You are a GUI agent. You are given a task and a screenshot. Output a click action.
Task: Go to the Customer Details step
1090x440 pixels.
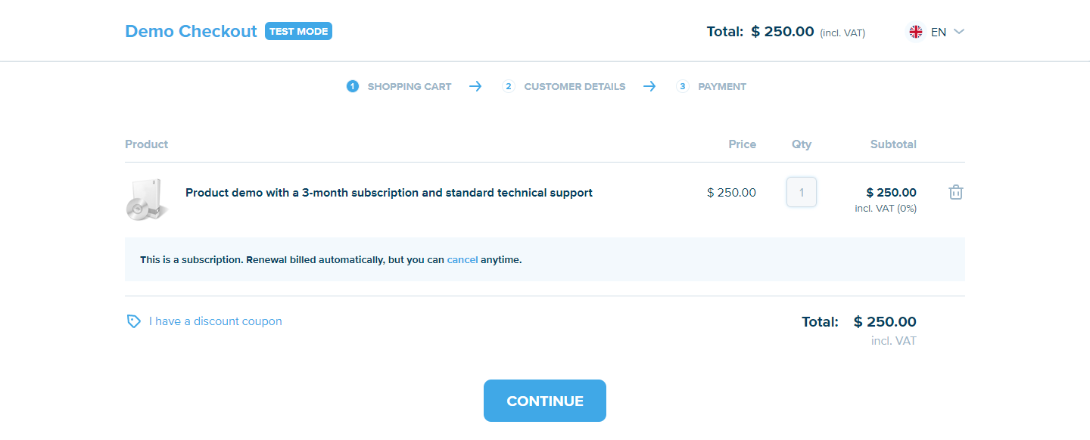pos(575,87)
